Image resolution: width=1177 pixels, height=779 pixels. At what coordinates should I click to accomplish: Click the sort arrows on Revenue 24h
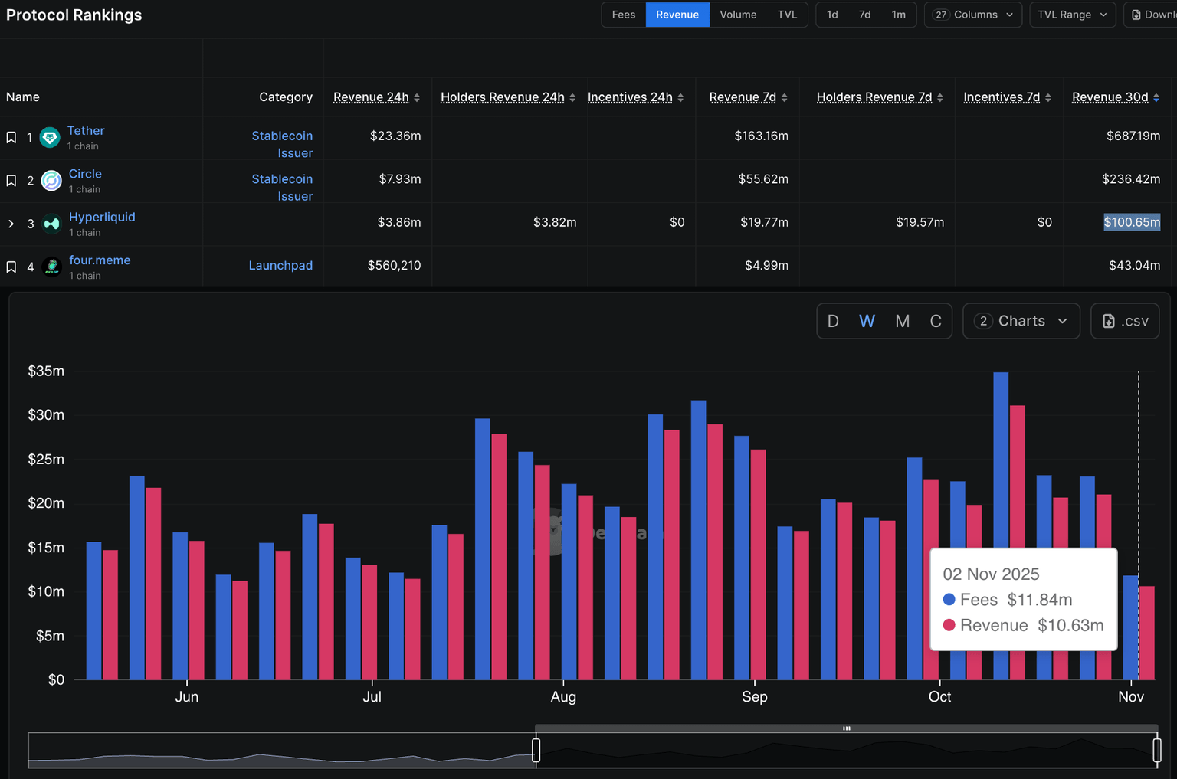pos(417,98)
